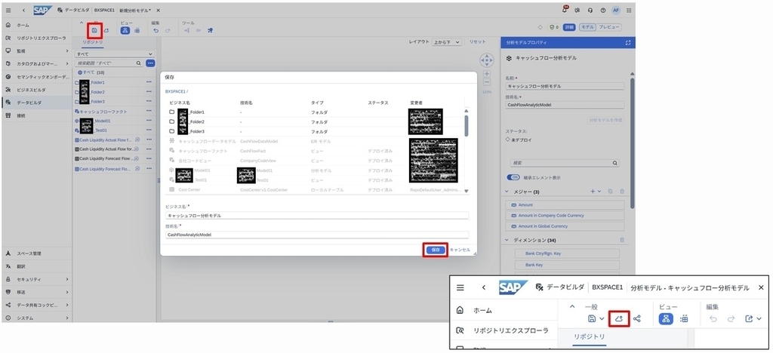The height and width of the screenshot is (353, 773).
Task: Open the layout direction dropdown
Action: point(447,42)
